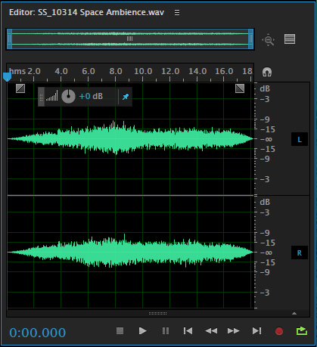Move playhead to next marker

coord(256,330)
